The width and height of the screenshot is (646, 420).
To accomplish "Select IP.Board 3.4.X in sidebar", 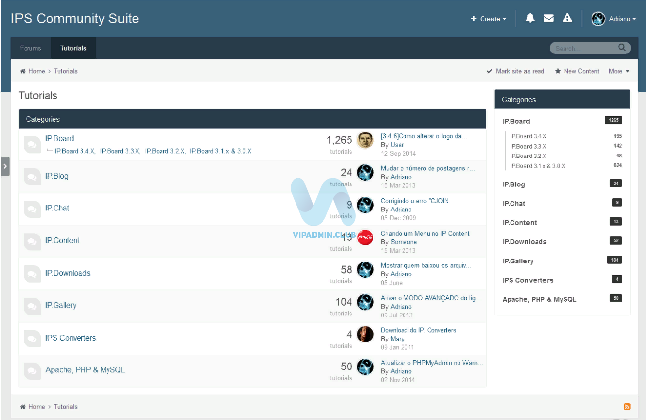I will pos(528,136).
